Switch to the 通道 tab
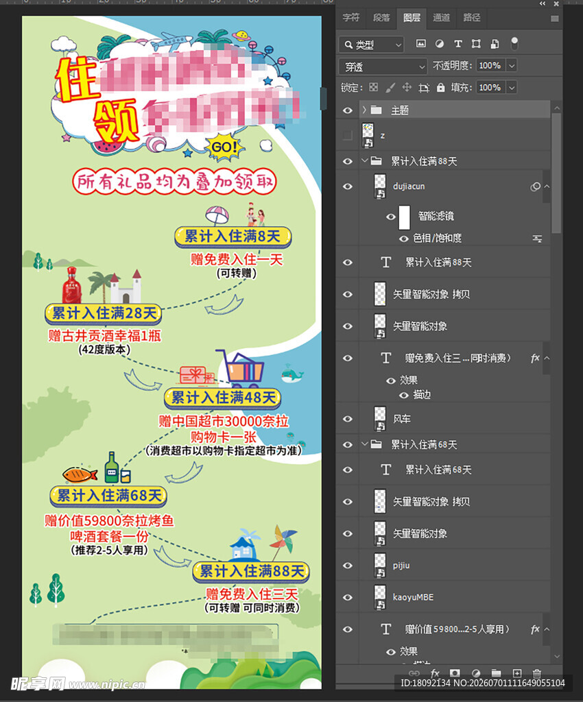 coord(441,17)
